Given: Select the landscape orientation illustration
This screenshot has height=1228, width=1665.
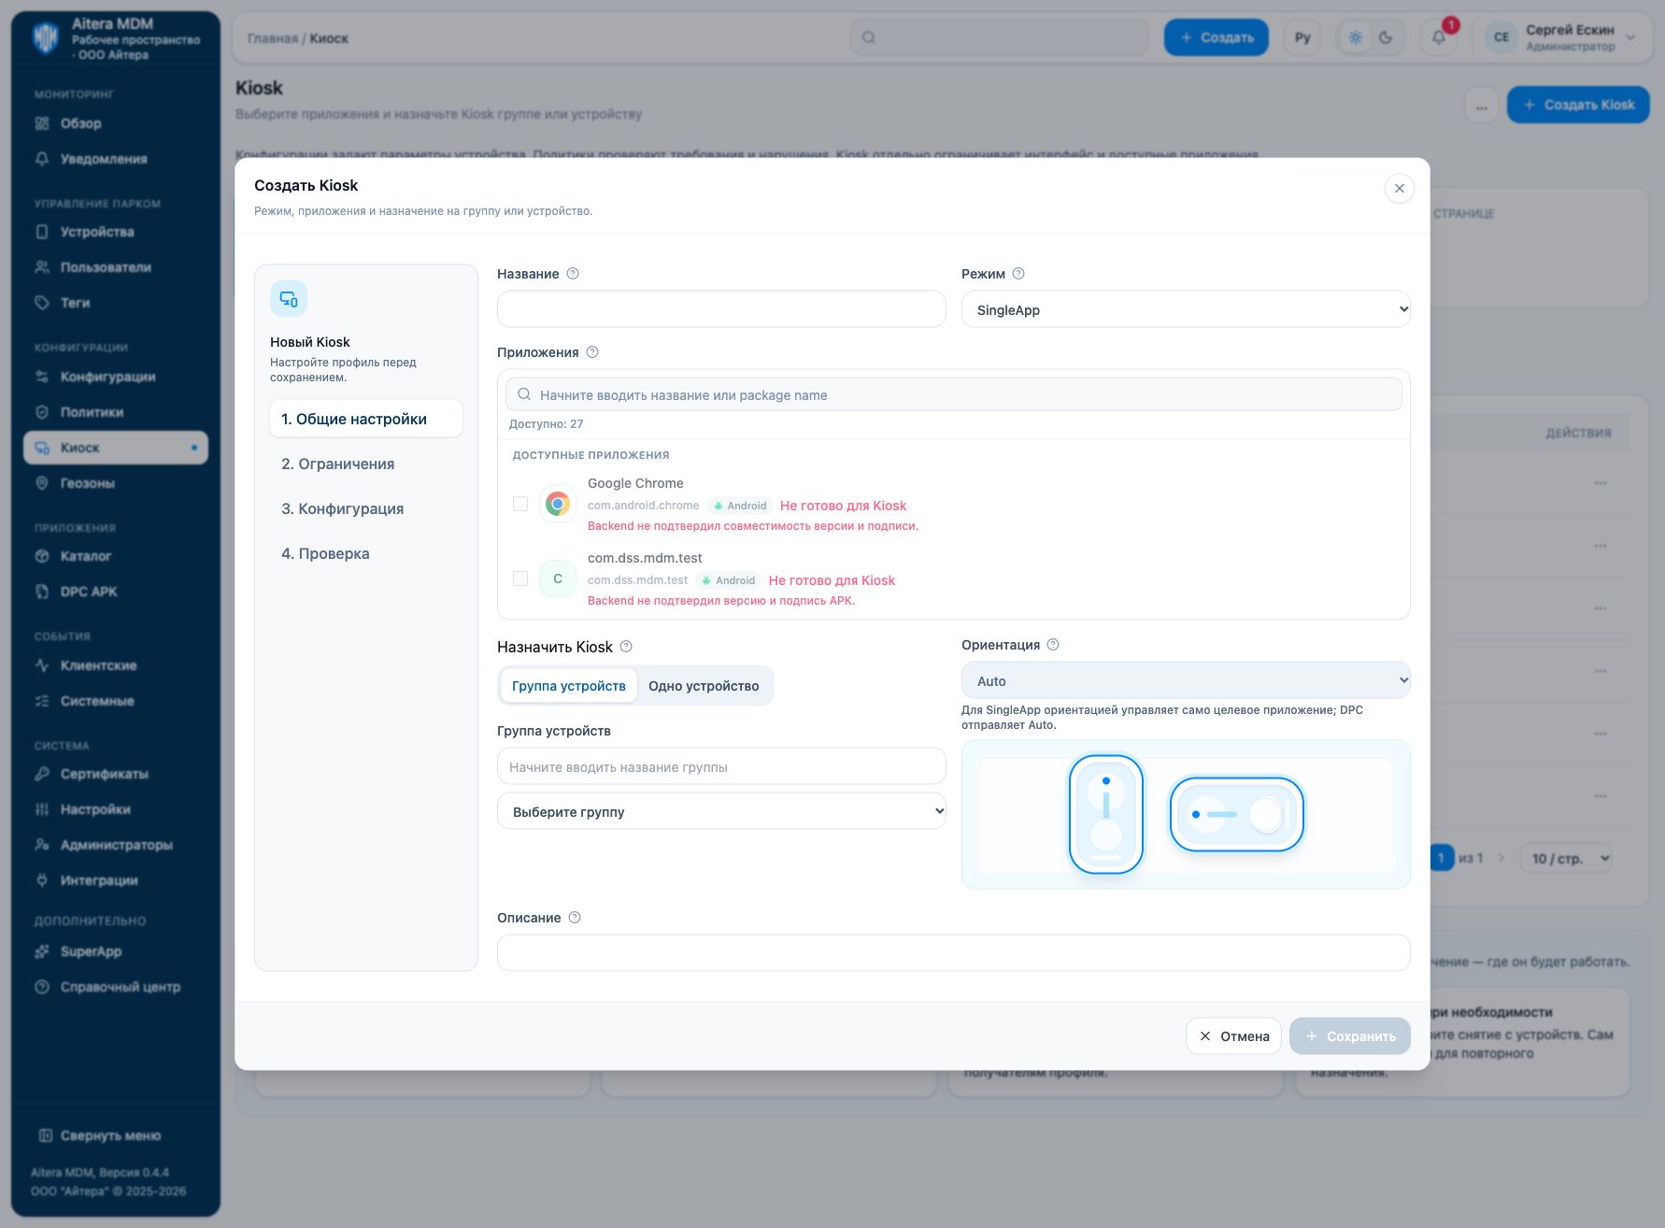Looking at the screenshot, I should (x=1237, y=814).
